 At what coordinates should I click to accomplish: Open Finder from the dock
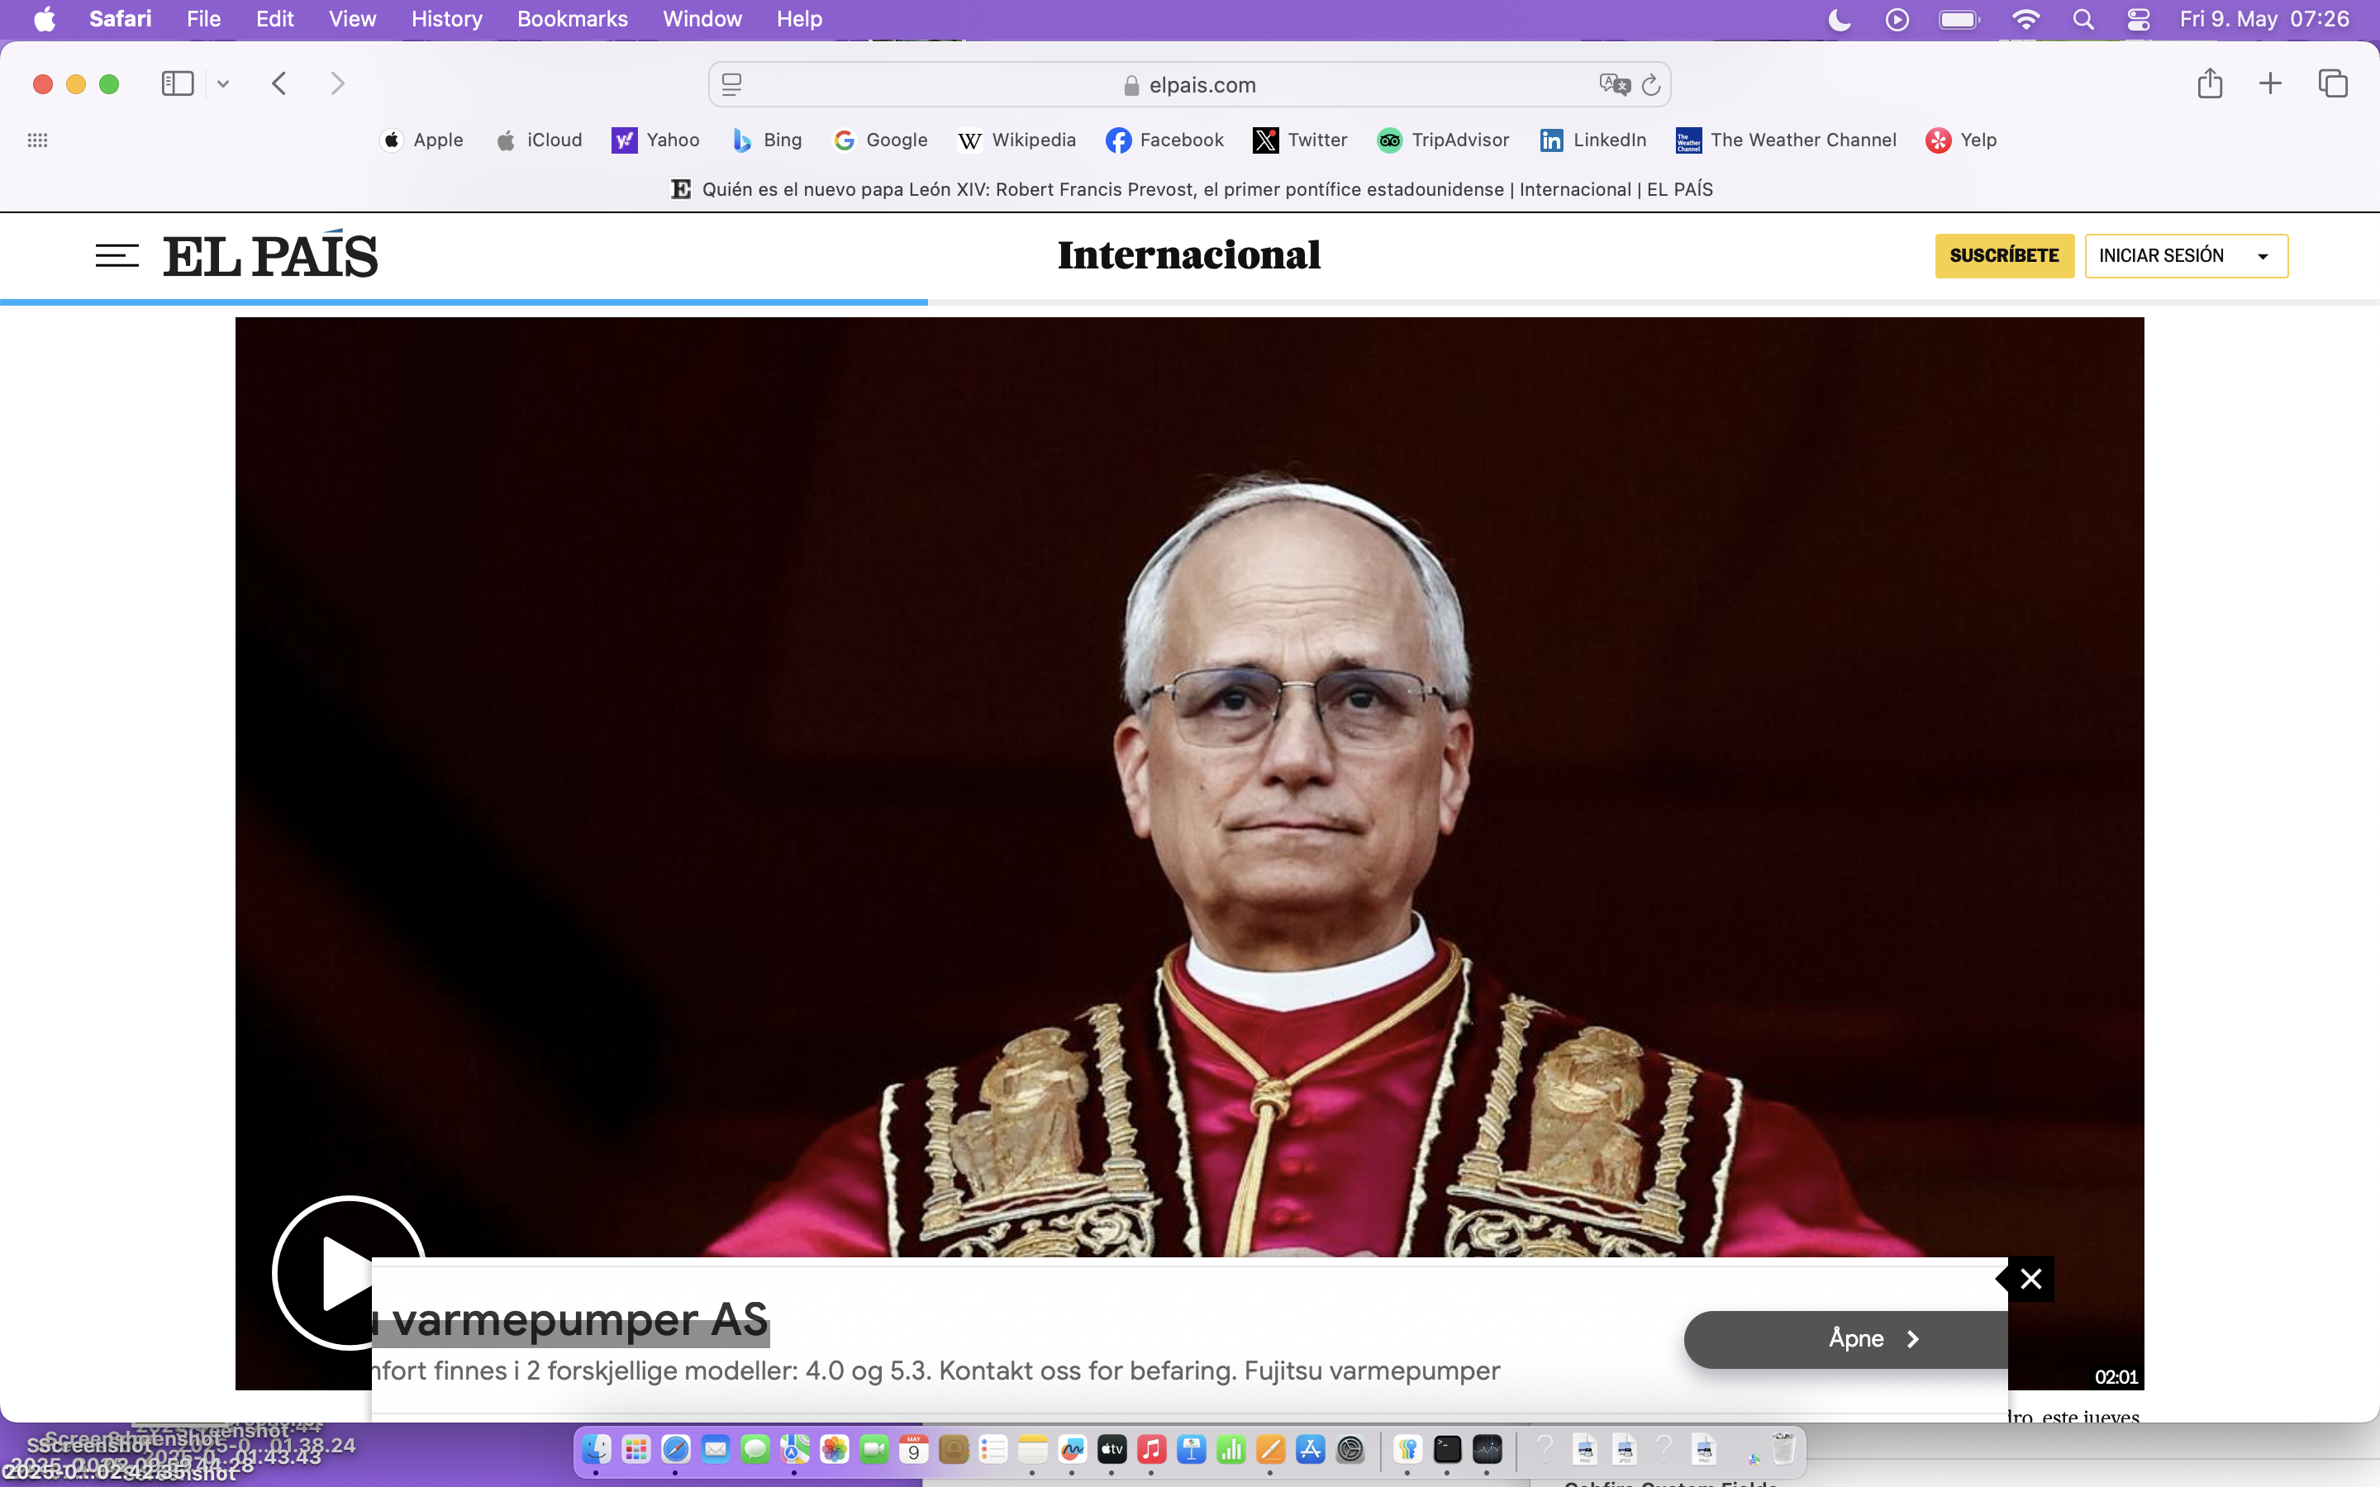pos(596,1449)
